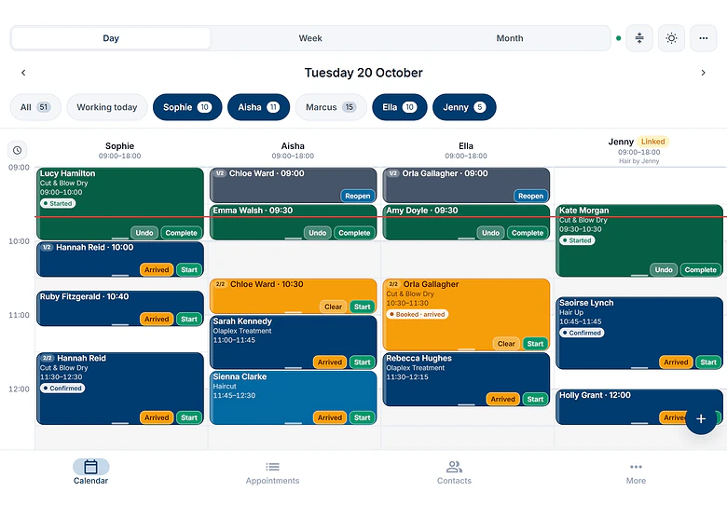The height and width of the screenshot is (505, 727).
Task: Undo Lucy Hamilton's started appointment
Action: point(144,233)
